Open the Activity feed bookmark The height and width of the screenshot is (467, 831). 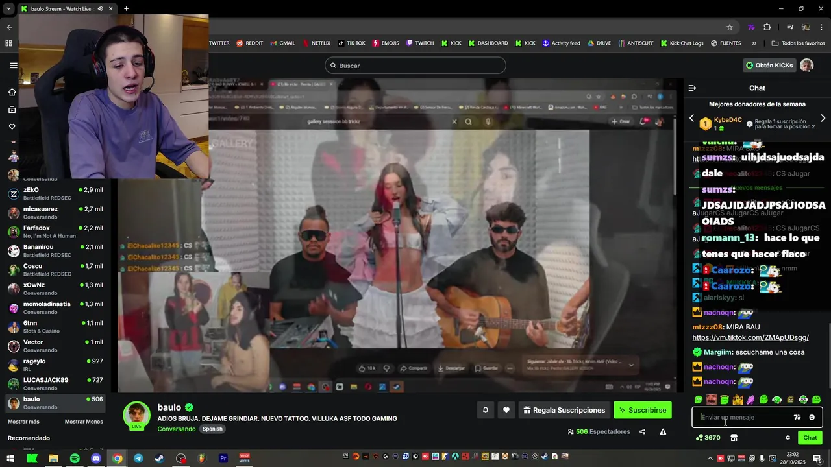[x=561, y=43]
